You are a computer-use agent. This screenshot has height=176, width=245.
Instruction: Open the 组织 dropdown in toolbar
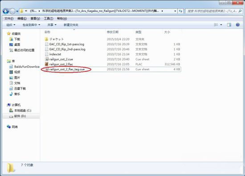click(x=11, y=25)
